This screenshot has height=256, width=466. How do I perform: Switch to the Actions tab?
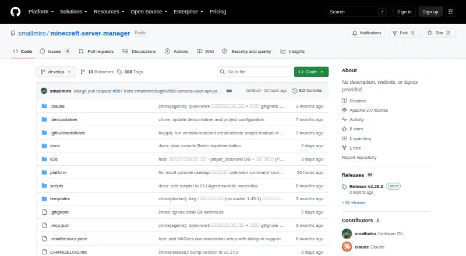click(x=177, y=51)
